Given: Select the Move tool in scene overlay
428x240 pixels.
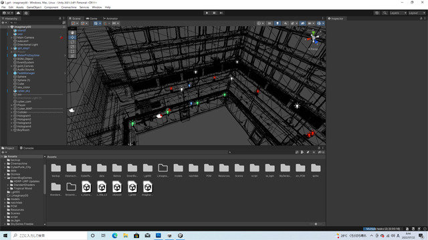Looking at the screenshot, I should click(72, 37).
